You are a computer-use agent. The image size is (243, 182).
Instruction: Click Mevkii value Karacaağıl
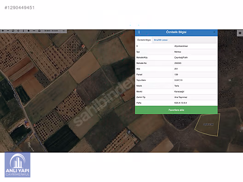pos(179,91)
